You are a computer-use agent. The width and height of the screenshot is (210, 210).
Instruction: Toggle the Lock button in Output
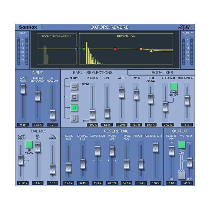point(181,176)
